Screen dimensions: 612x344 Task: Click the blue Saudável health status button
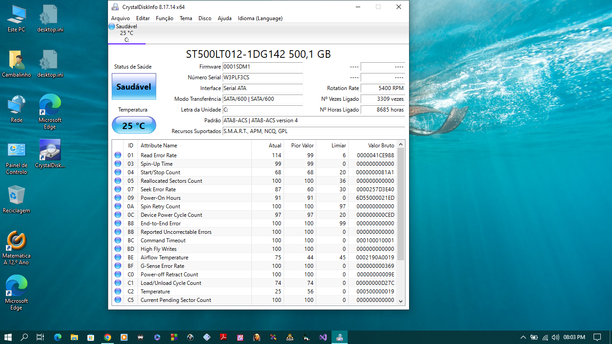click(x=134, y=86)
